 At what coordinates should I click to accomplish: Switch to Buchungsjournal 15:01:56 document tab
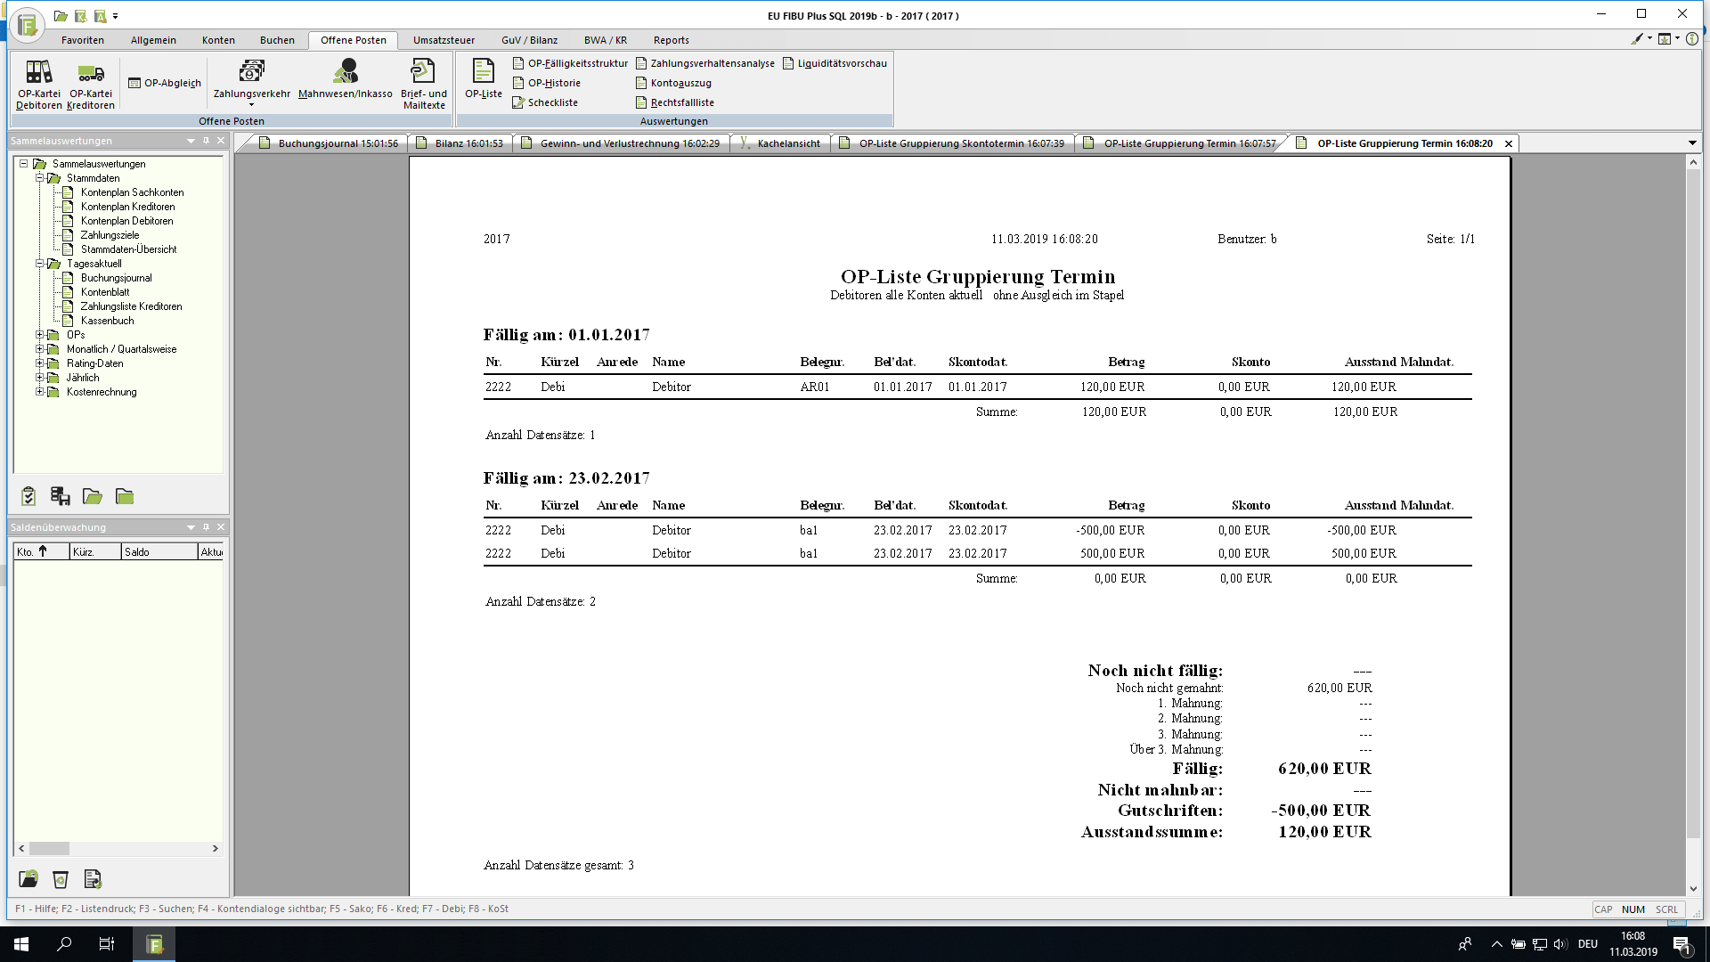point(328,143)
